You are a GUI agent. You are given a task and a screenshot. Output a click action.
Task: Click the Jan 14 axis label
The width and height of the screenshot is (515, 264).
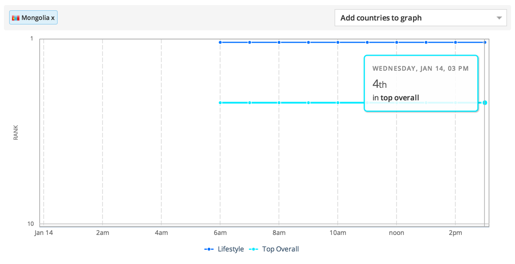click(x=44, y=233)
